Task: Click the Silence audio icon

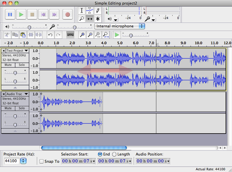Action: [39, 35]
